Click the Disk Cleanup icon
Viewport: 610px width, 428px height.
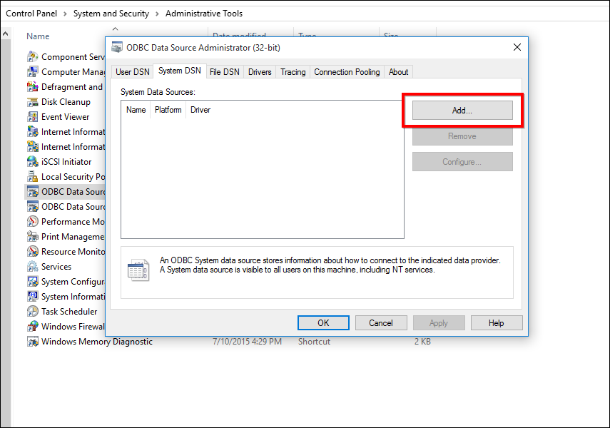click(x=33, y=102)
